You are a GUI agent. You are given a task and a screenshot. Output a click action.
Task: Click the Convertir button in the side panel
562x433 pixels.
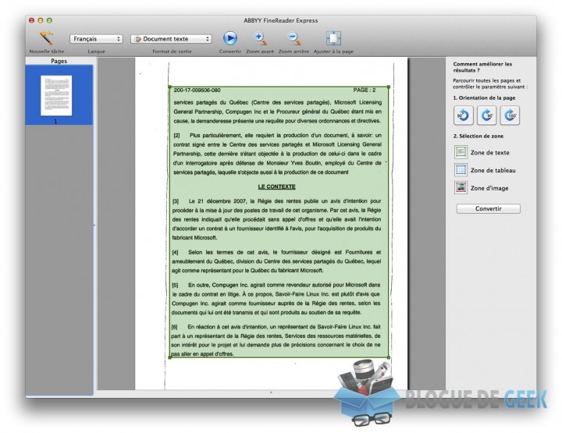pyautogui.click(x=488, y=208)
